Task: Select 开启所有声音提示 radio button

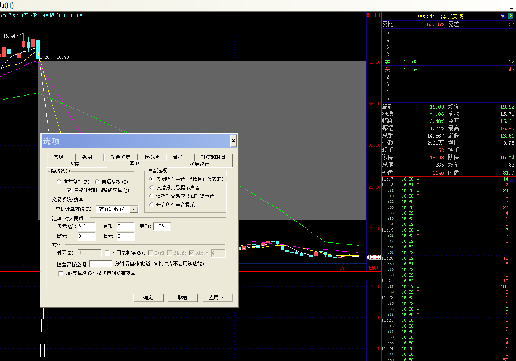Action: (x=152, y=205)
